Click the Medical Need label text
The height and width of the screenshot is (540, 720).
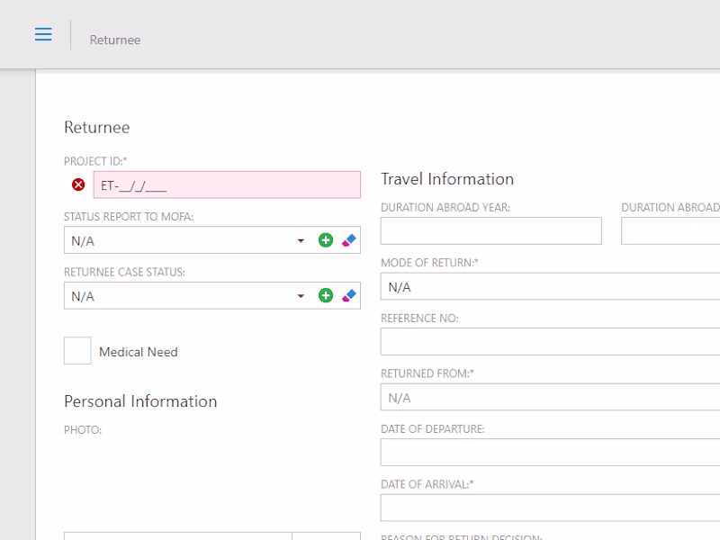139,352
